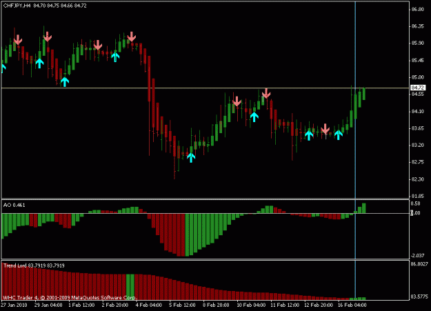The width and height of the screenshot is (431, 311).
Task: Click the cyan buy arrow at the 5 Feb bottom
Action: tap(191, 157)
